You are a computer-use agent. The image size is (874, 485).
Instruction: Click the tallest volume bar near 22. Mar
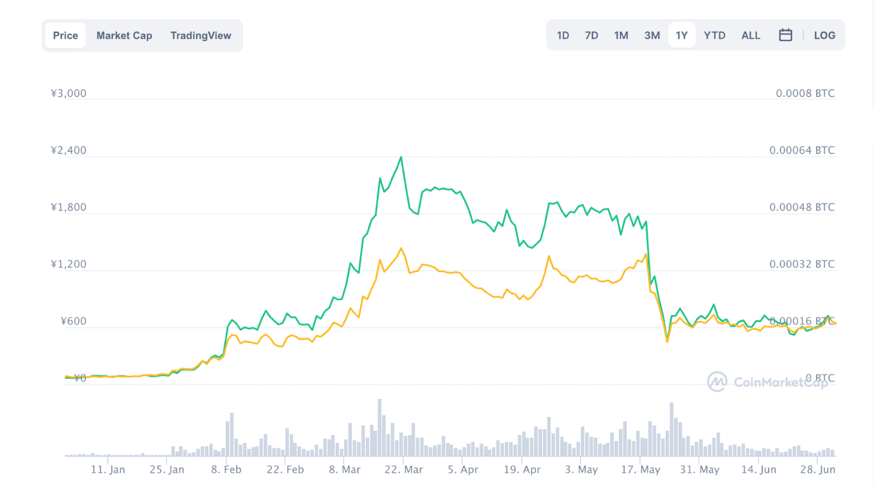pyautogui.click(x=380, y=427)
